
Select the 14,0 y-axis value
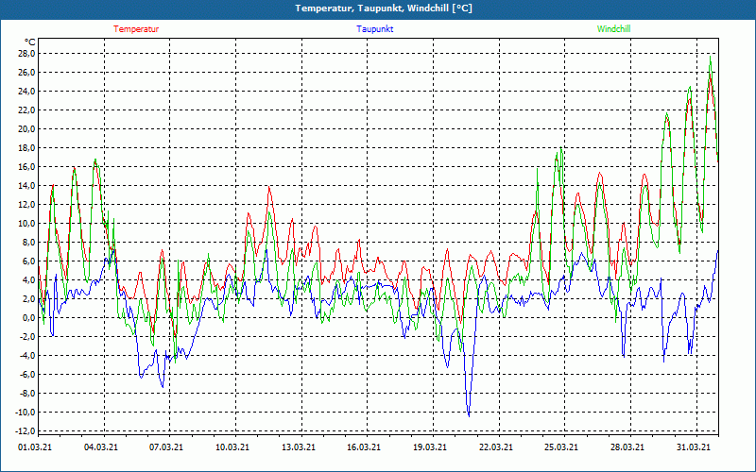coord(26,185)
